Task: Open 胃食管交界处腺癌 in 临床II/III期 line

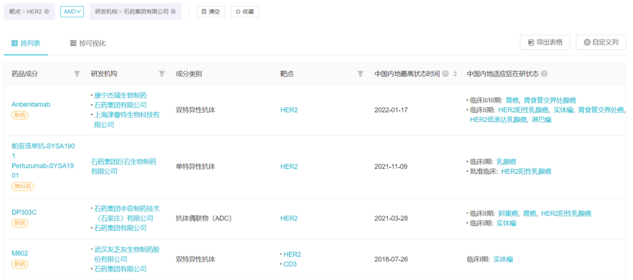Action: [x=550, y=100]
